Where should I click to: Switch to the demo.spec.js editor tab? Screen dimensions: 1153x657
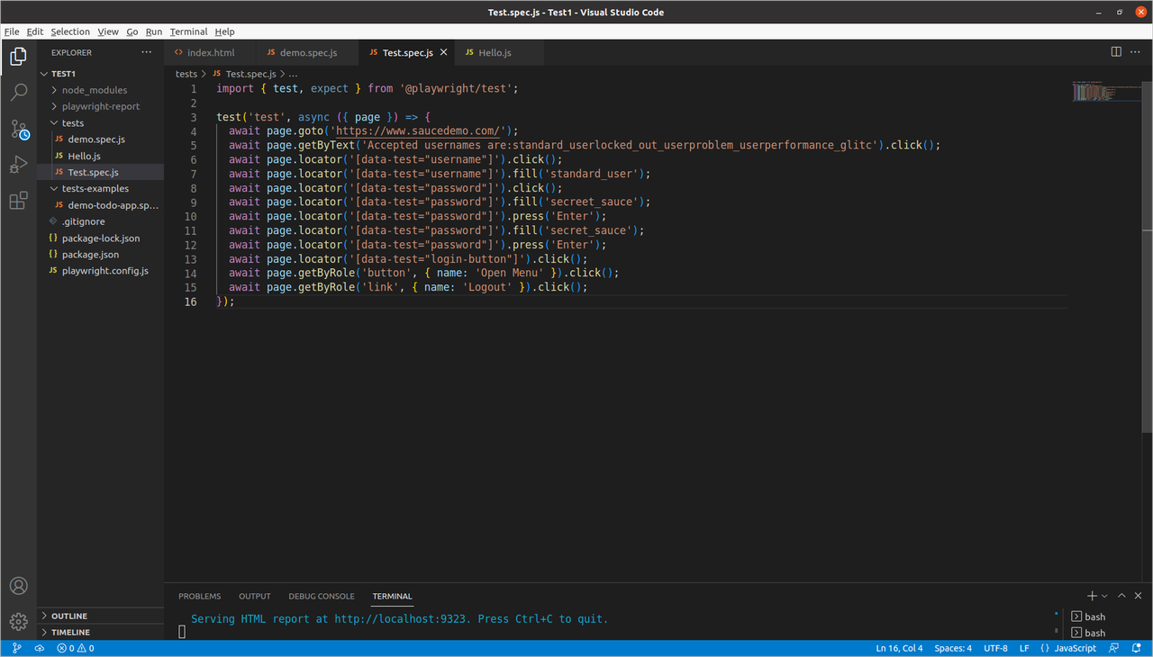[x=308, y=53]
